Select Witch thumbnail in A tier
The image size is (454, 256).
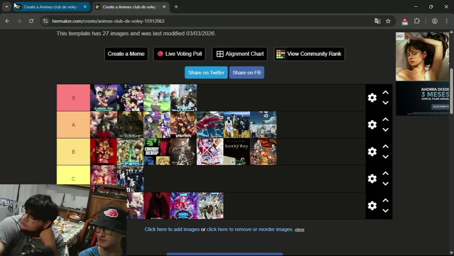(130, 125)
